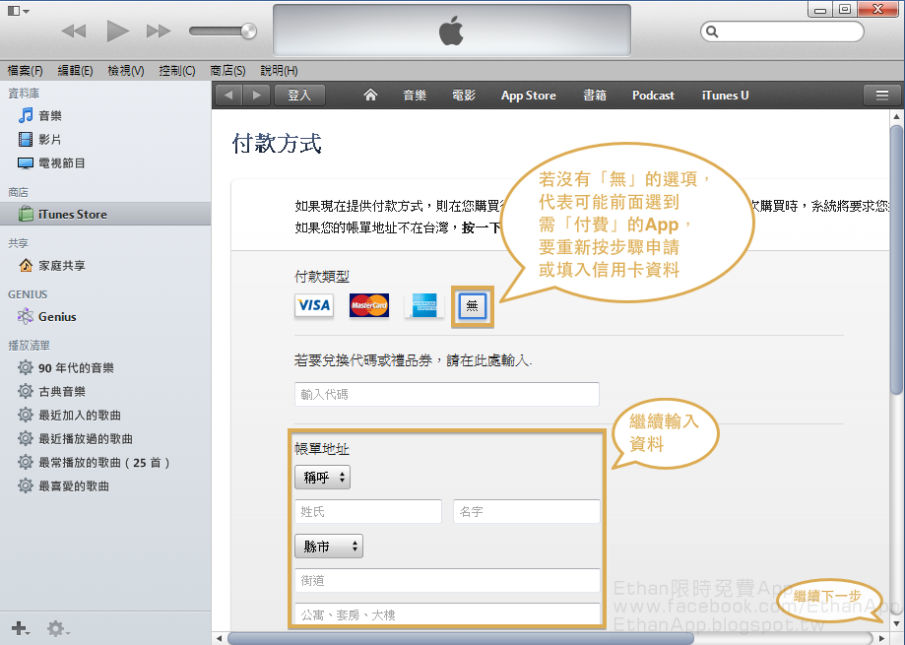Click the previous track rewind button

coord(74,32)
